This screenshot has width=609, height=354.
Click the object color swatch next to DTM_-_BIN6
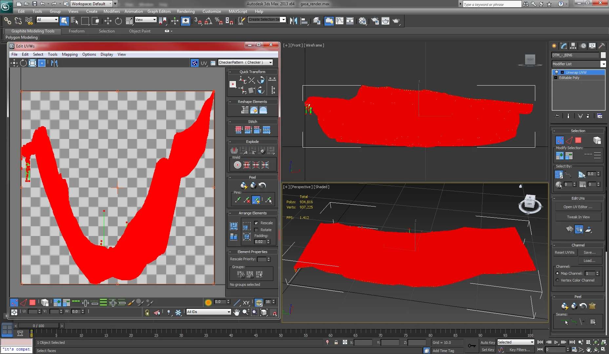[603, 55]
